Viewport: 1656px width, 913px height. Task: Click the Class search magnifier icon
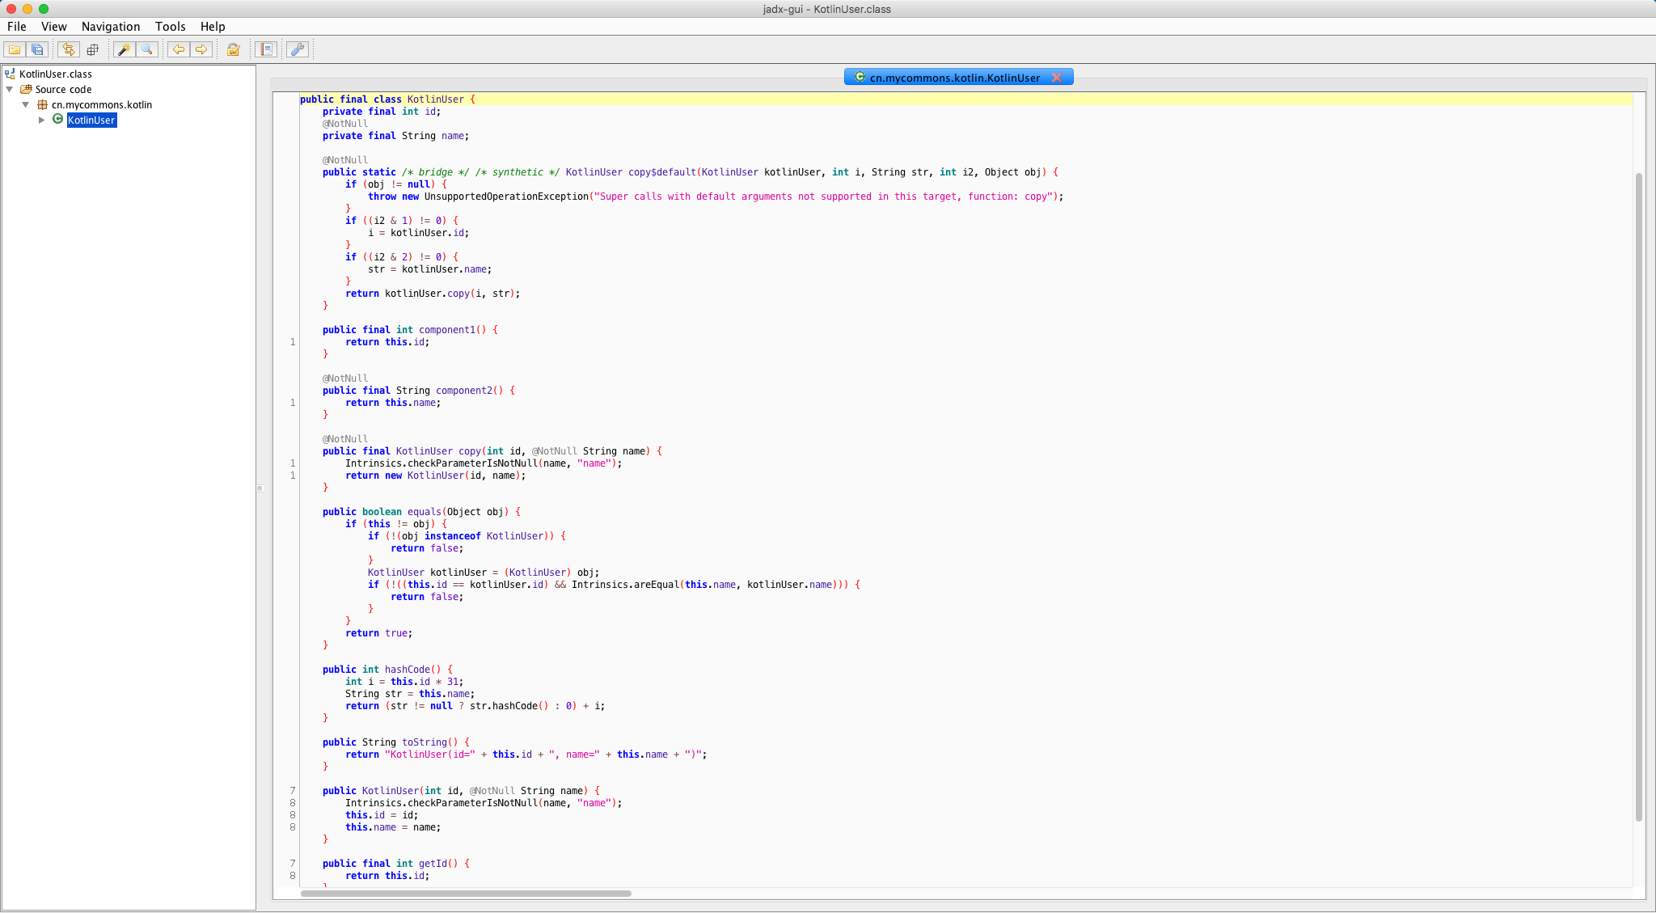click(x=146, y=49)
